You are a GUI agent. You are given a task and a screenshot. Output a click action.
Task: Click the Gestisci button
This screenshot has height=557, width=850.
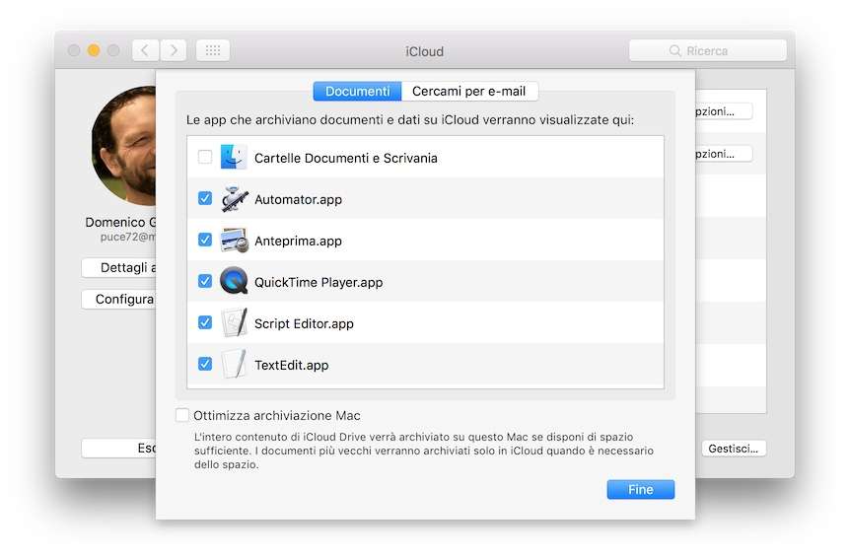734,449
